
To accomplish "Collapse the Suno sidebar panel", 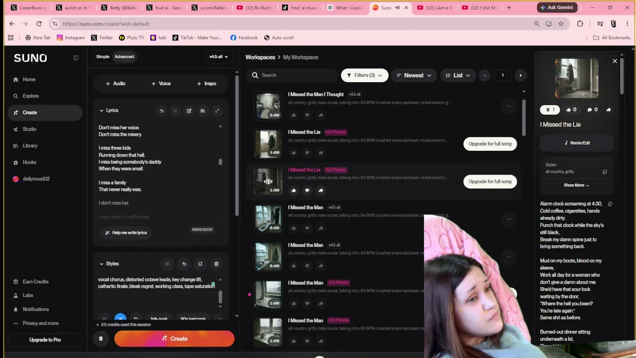I will [x=76, y=58].
